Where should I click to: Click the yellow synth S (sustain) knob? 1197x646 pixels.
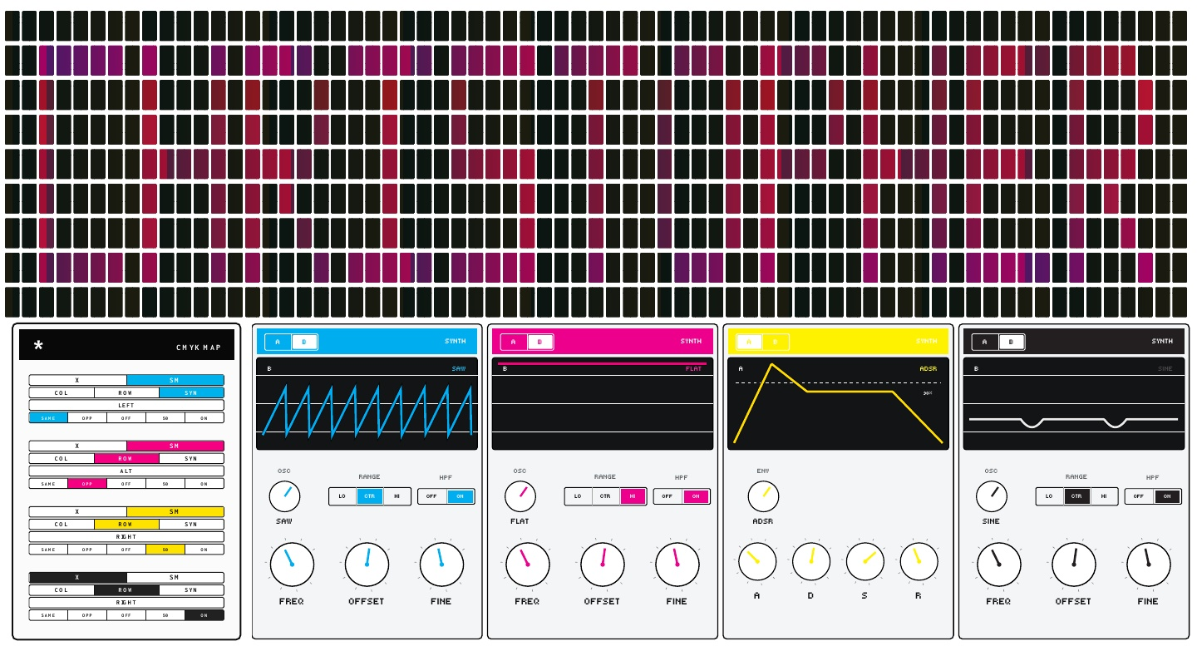(864, 561)
